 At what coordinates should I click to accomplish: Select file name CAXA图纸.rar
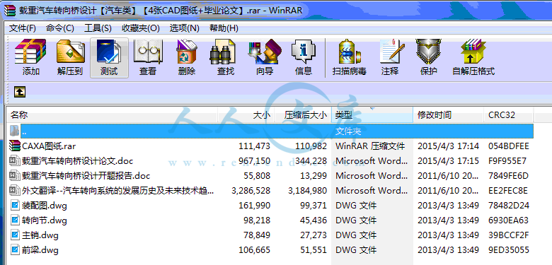(49, 146)
